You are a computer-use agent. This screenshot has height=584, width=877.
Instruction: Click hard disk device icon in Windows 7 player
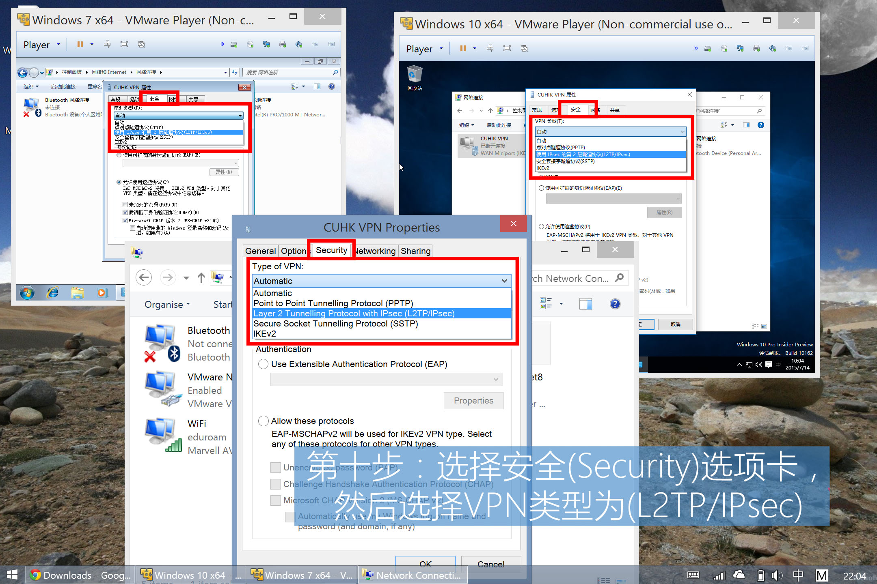coord(234,44)
